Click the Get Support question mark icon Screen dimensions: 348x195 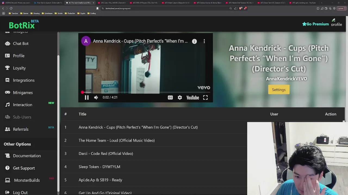(8, 168)
